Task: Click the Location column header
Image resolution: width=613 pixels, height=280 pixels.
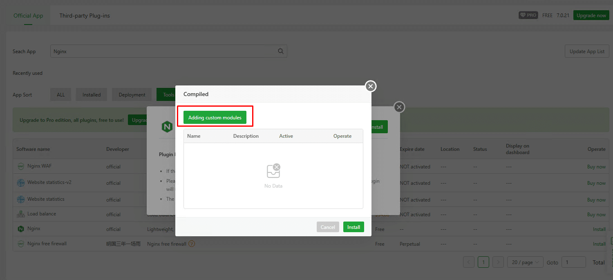Action: click(x=450, y=149)
